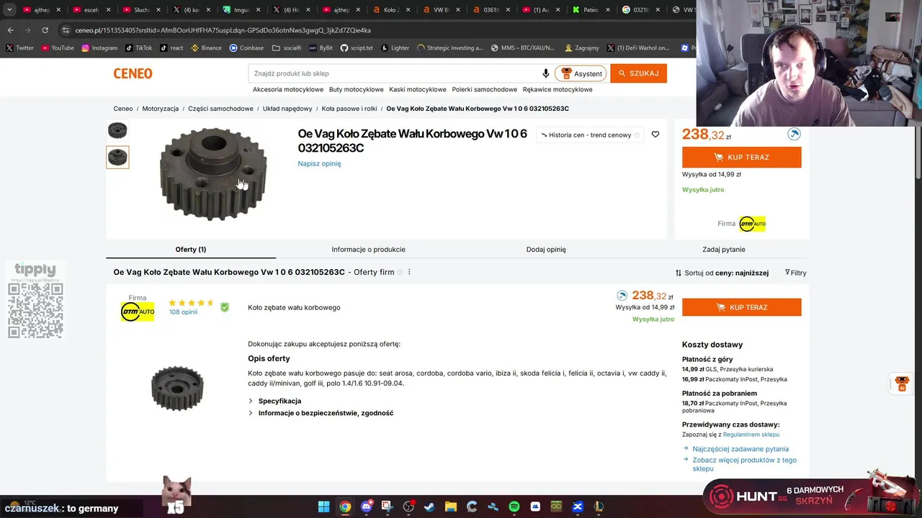
Task: Open Rękawice motocyklowe category link
Action: (x=558, y=89)
